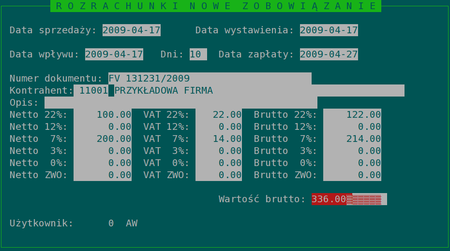This screenshot has width=450, height=251.
Task: Select the Data zapłaty date field
Action: point(329,54)
